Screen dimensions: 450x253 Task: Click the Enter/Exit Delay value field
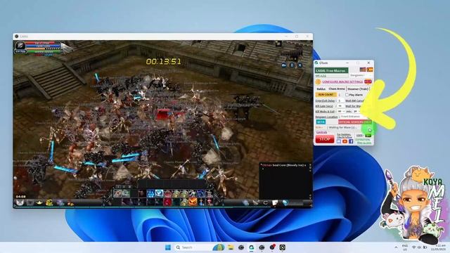click(340, 100)
